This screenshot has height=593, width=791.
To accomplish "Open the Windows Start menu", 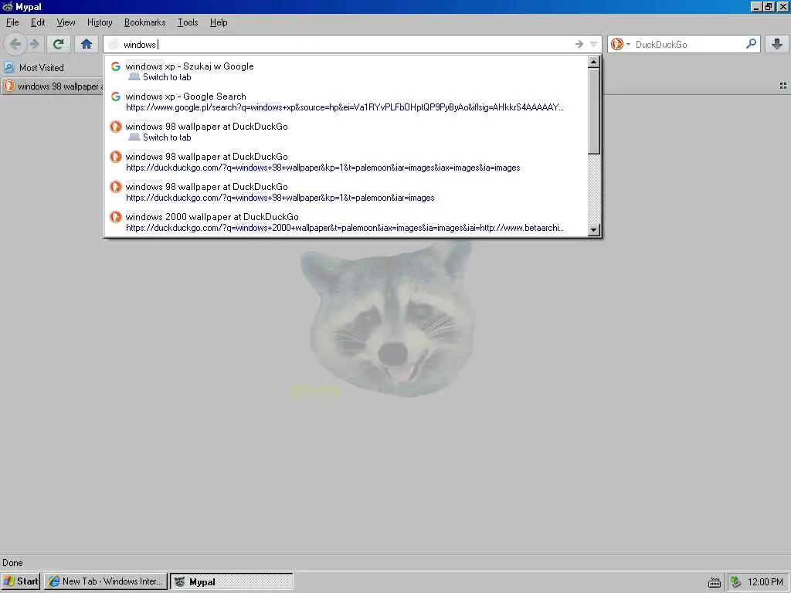I will point(21,581).
